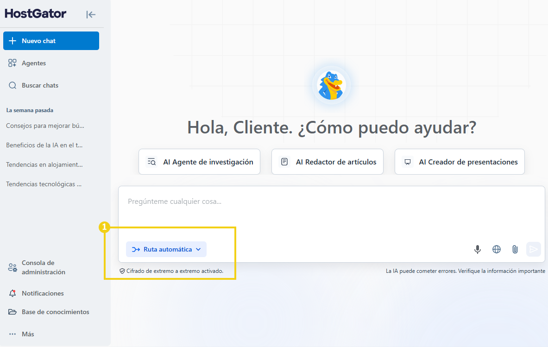Open chat 'Beneficios de la IA en el t...'
Screen dimensions: 548x347
(x=44, y=145)
